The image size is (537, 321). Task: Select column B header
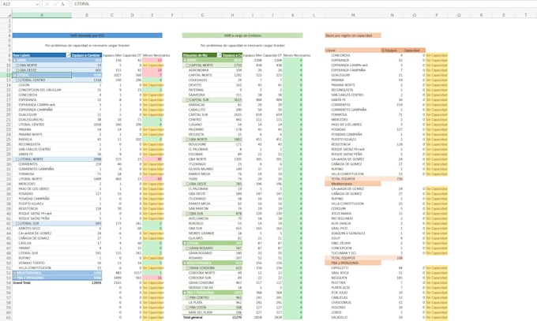click(x=87, y=15)
